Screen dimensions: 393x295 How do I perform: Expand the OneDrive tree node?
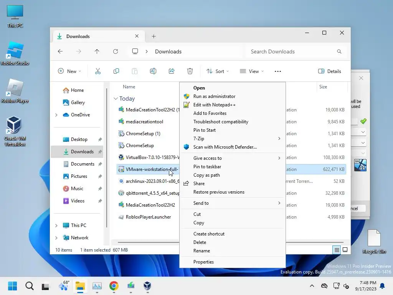tap(56, 115)
